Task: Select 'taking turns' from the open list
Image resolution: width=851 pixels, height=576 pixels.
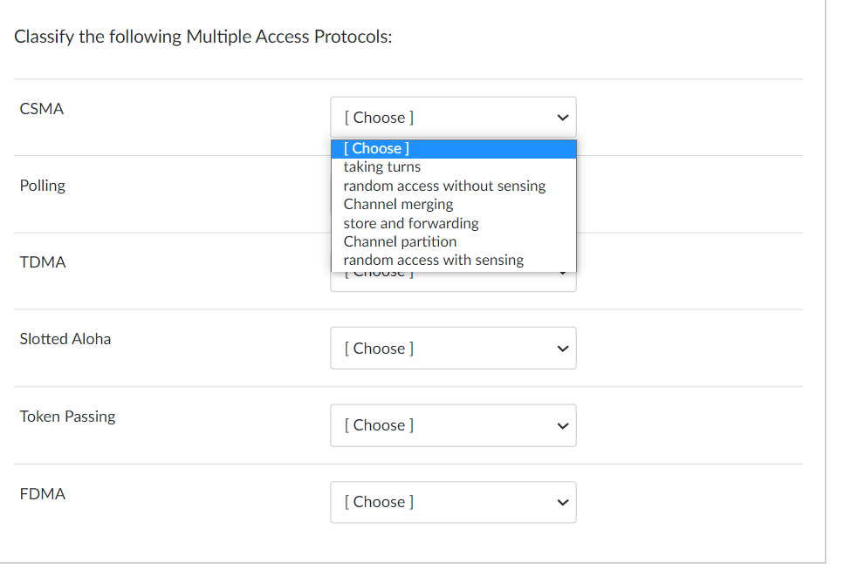Action: click(x=382, y=166)
